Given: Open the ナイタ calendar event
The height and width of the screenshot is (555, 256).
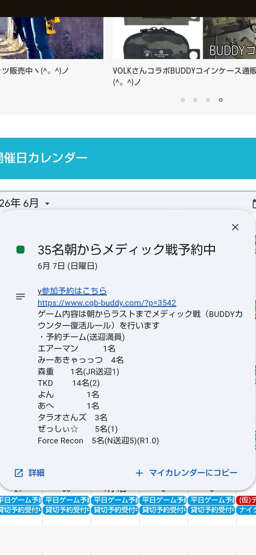Looking at the screenshot, I should coord(246,510).
